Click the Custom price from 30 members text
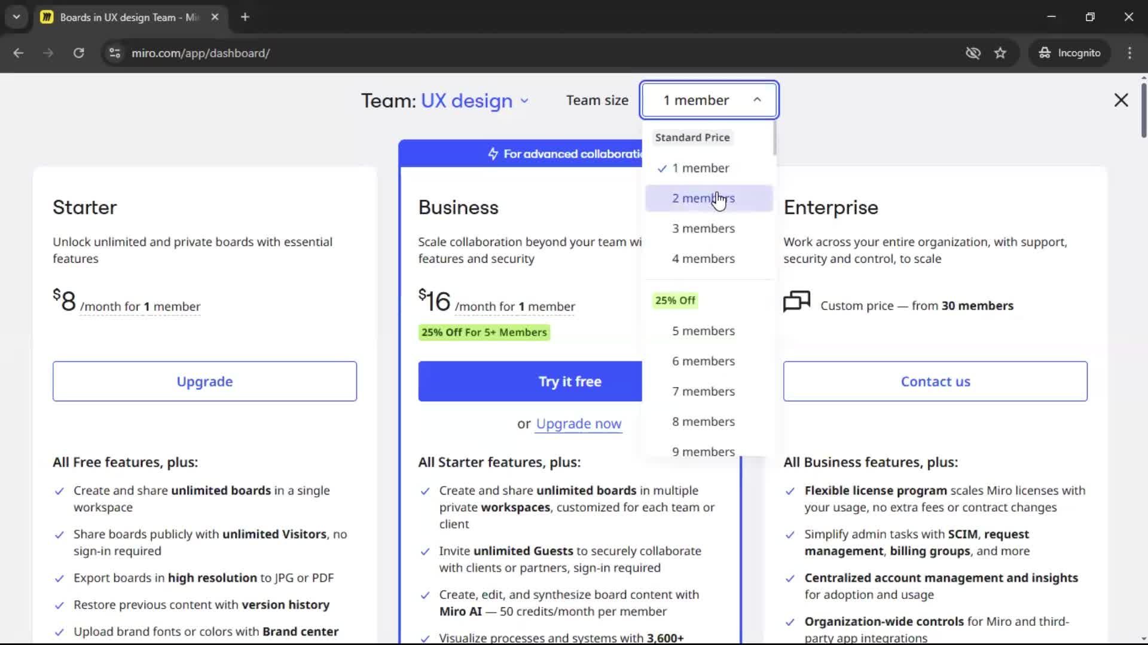 (917, 306)
